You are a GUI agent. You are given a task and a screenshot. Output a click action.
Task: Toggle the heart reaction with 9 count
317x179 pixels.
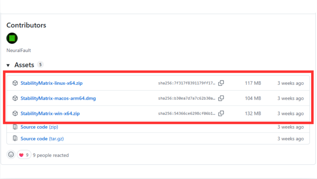click(x=24, y=155)
